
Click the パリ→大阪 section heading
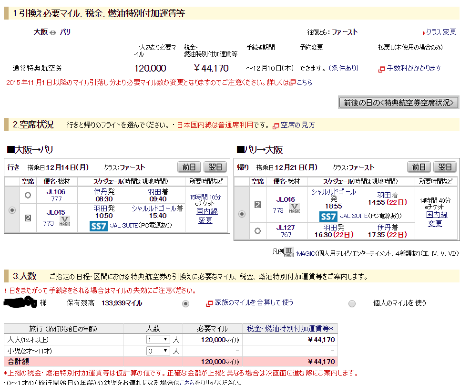click(x=260, y=150)
